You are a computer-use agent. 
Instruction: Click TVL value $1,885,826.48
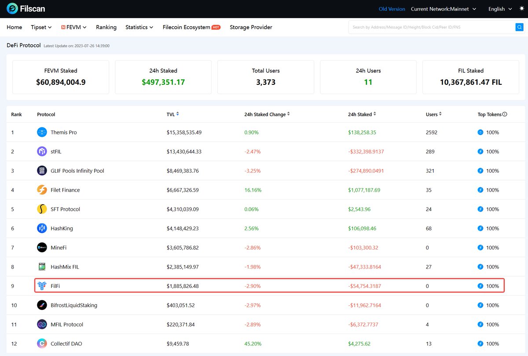click(183, 286)
